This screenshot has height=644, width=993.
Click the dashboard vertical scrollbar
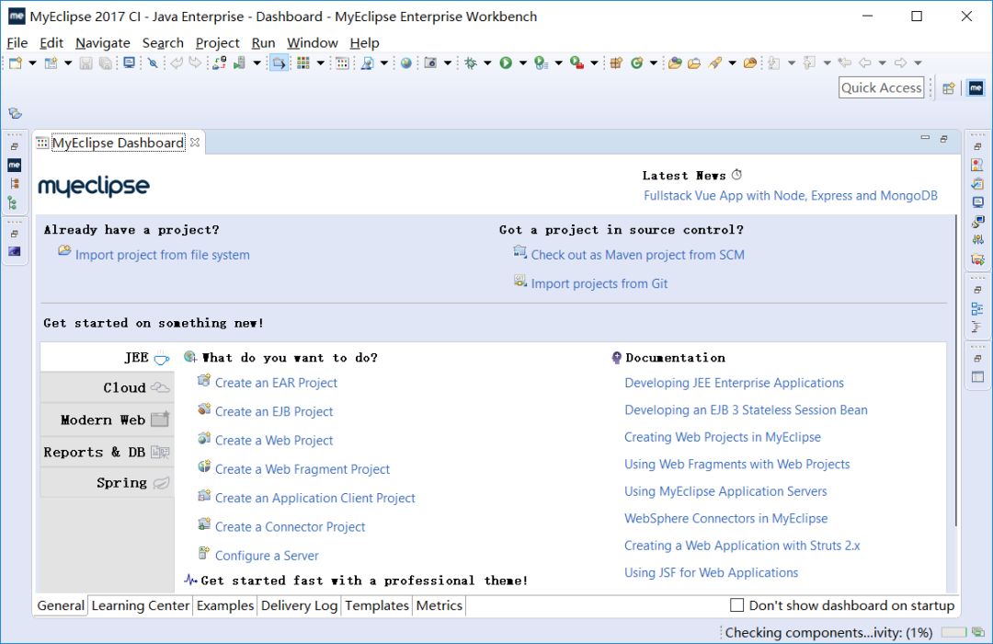point(955,370)
